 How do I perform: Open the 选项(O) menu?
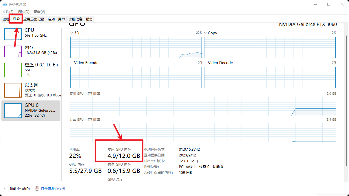point(23,12)
